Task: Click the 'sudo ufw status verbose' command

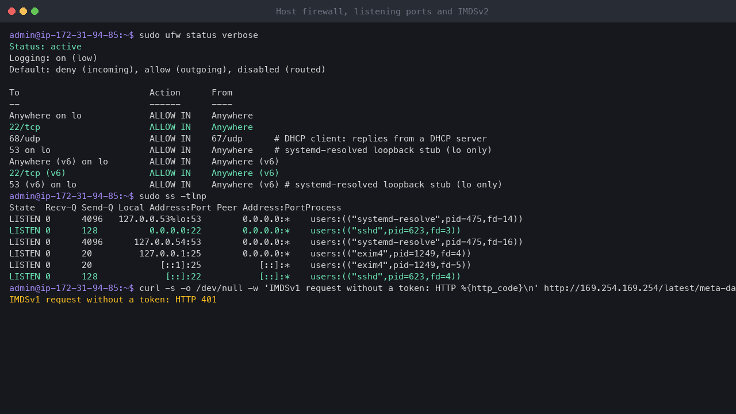Action: 198,35
